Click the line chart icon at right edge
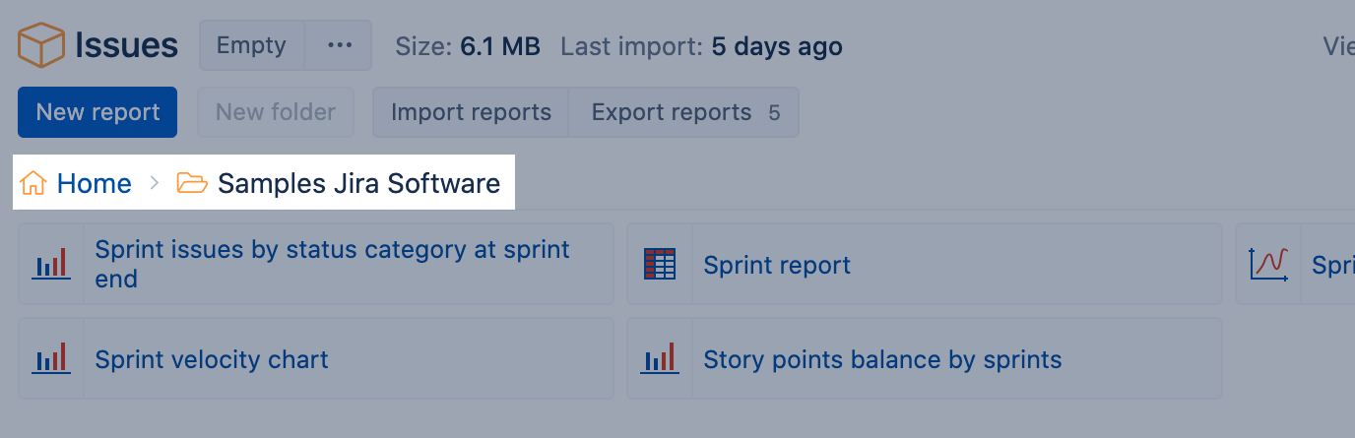This screenshot has height=438, width=1355. tap(1268, 264)
